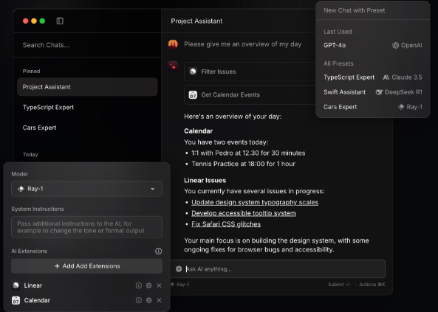The image size is (438, 312).
Task: Remove the Linear extension
Action: pos(159,285)
